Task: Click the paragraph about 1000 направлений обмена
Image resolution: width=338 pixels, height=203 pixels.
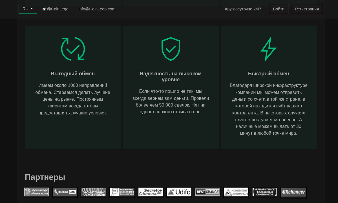Action: click(73, 99)
